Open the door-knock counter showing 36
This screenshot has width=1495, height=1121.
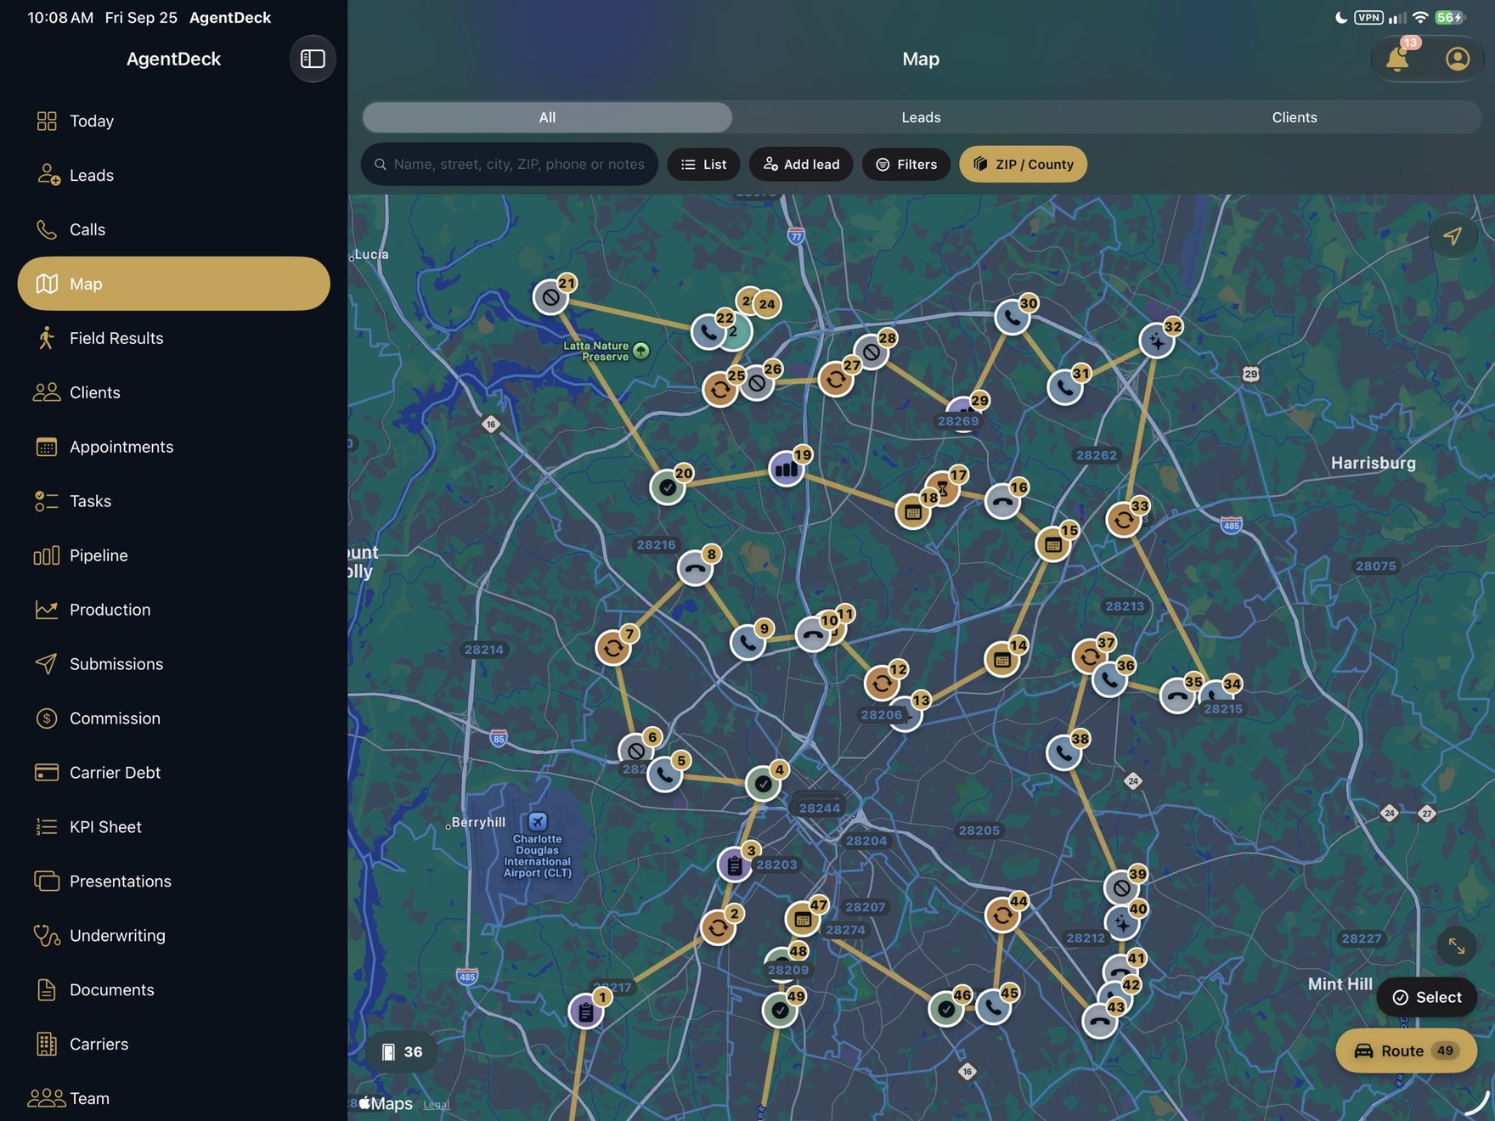(x=402, y=1051)
